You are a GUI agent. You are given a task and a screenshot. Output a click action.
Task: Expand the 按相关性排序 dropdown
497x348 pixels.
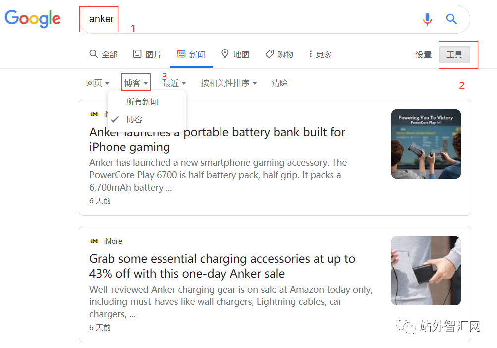pos(229,83)
